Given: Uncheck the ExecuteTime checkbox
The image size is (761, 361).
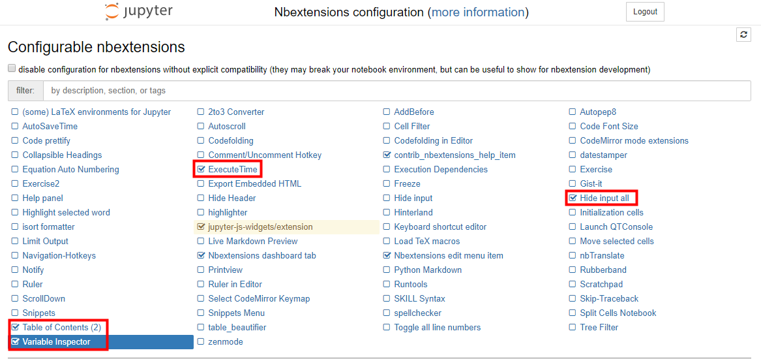Looking at the screenshot, I should pos(201,170).
